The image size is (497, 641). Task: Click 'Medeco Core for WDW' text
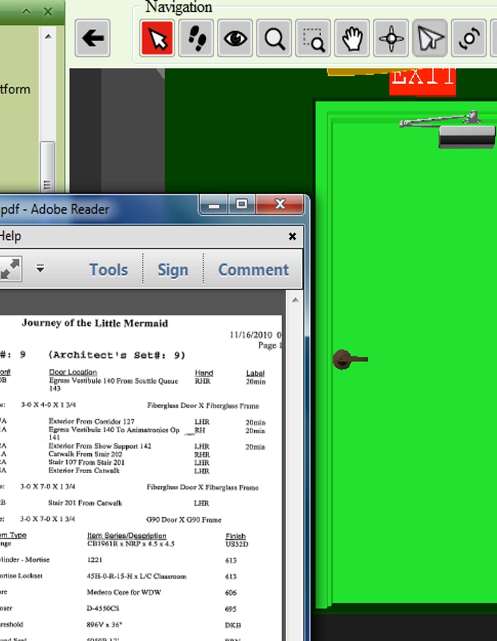(x=124, y=592)
